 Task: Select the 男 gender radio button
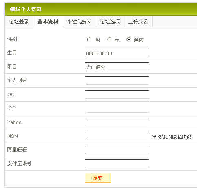(x=89, y=40)
